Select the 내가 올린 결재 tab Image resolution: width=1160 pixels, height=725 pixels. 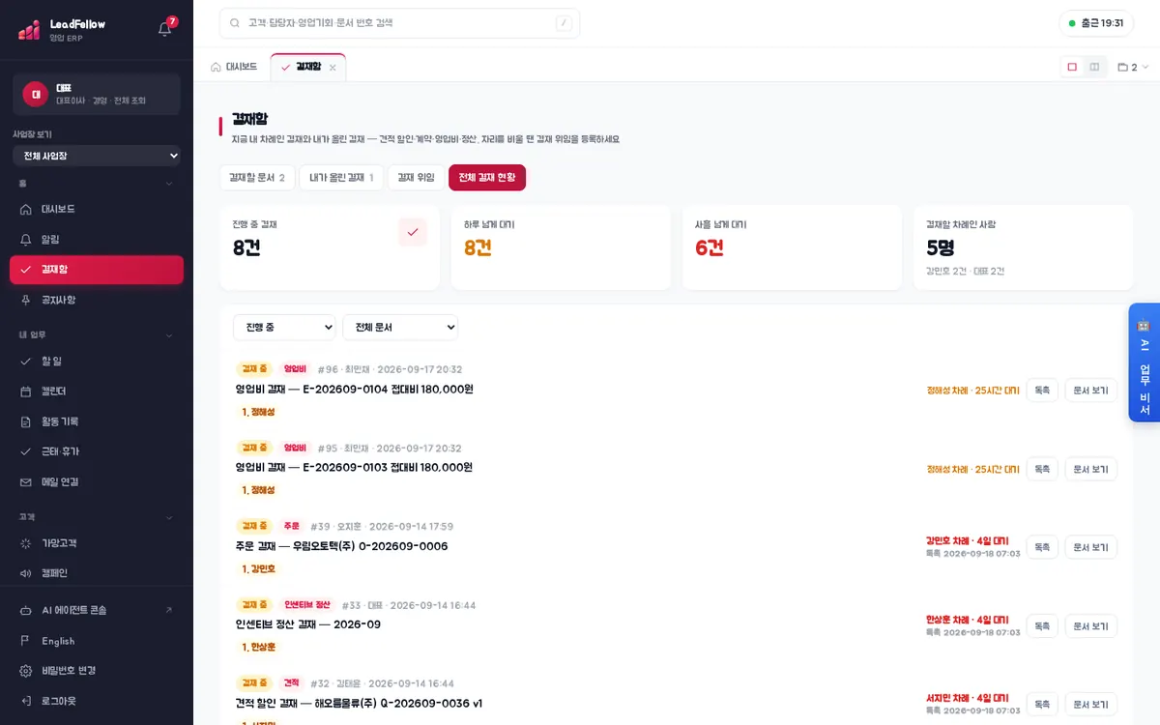click(x=341, y=178)
